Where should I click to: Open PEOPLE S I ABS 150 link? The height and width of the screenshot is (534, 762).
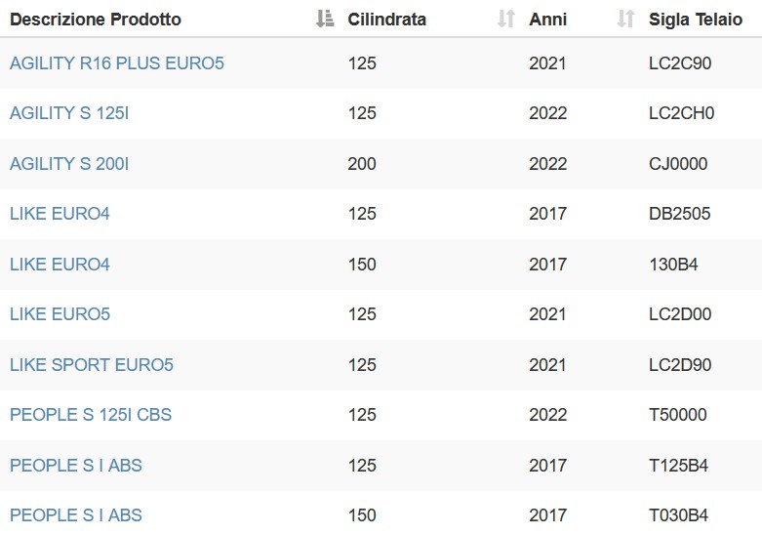(x=76, y=515)
